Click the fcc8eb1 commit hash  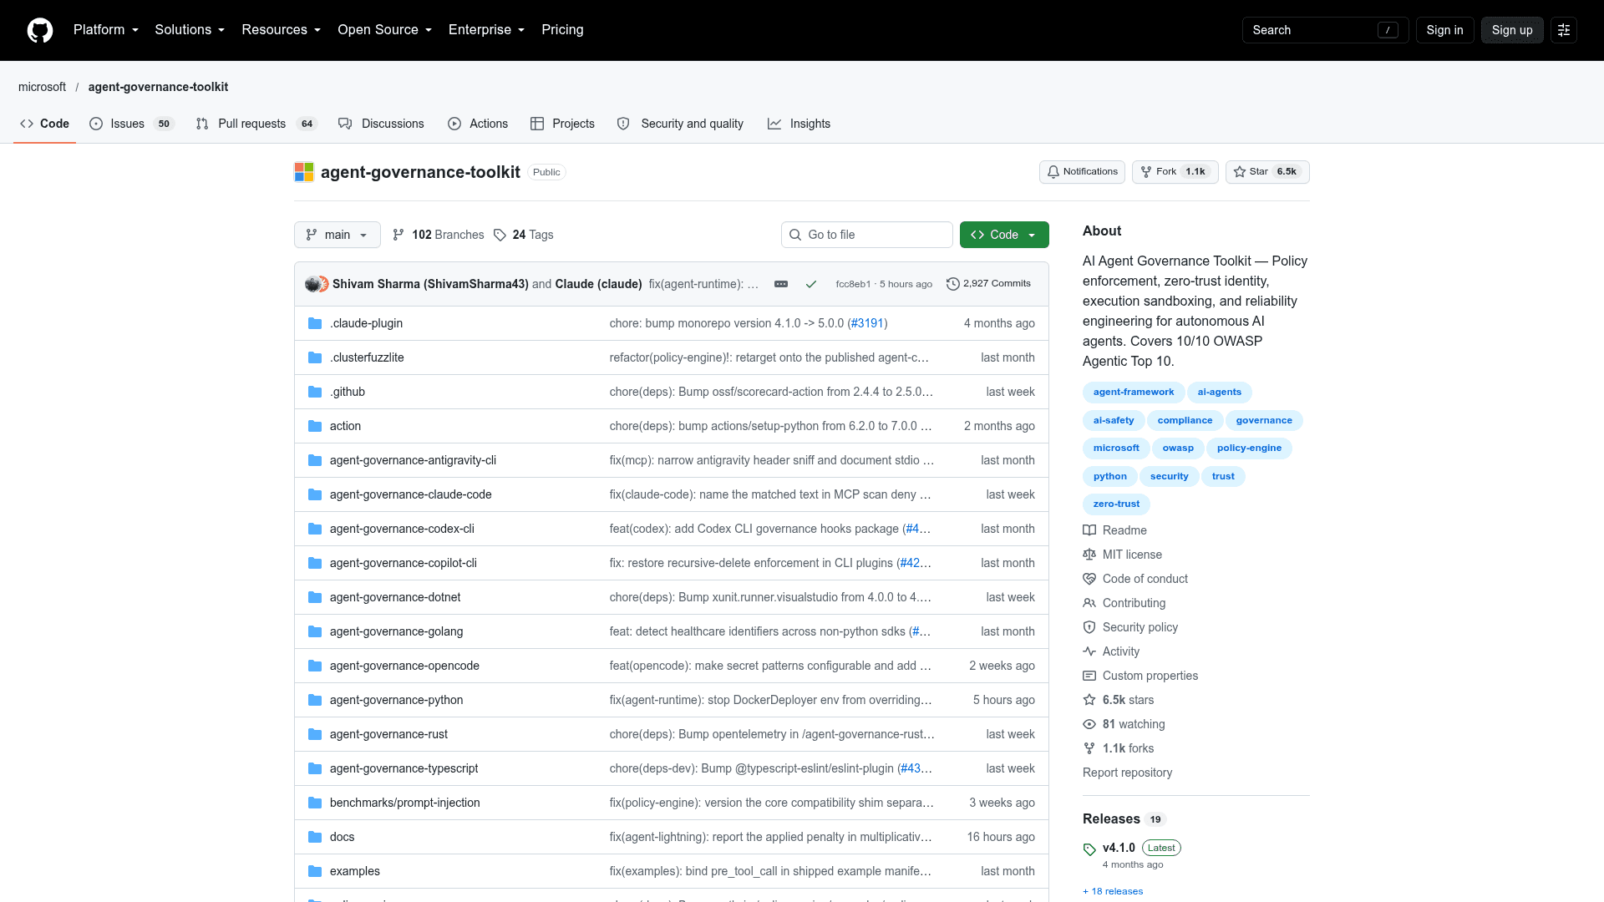click(x=853, y=284)
